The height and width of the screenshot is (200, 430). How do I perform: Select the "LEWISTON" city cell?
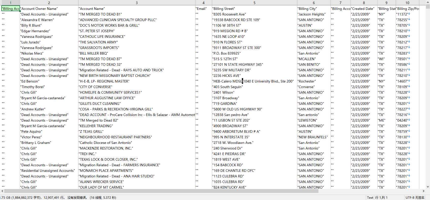314,120
